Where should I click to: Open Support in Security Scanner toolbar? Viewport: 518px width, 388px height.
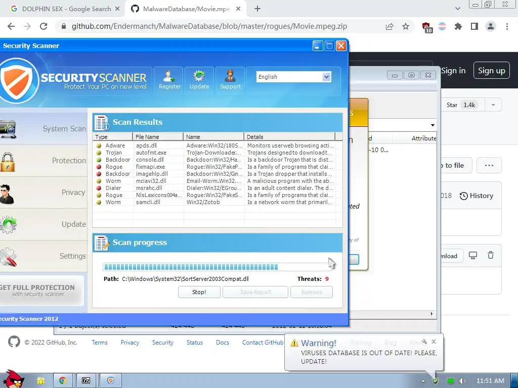[230, 80]
